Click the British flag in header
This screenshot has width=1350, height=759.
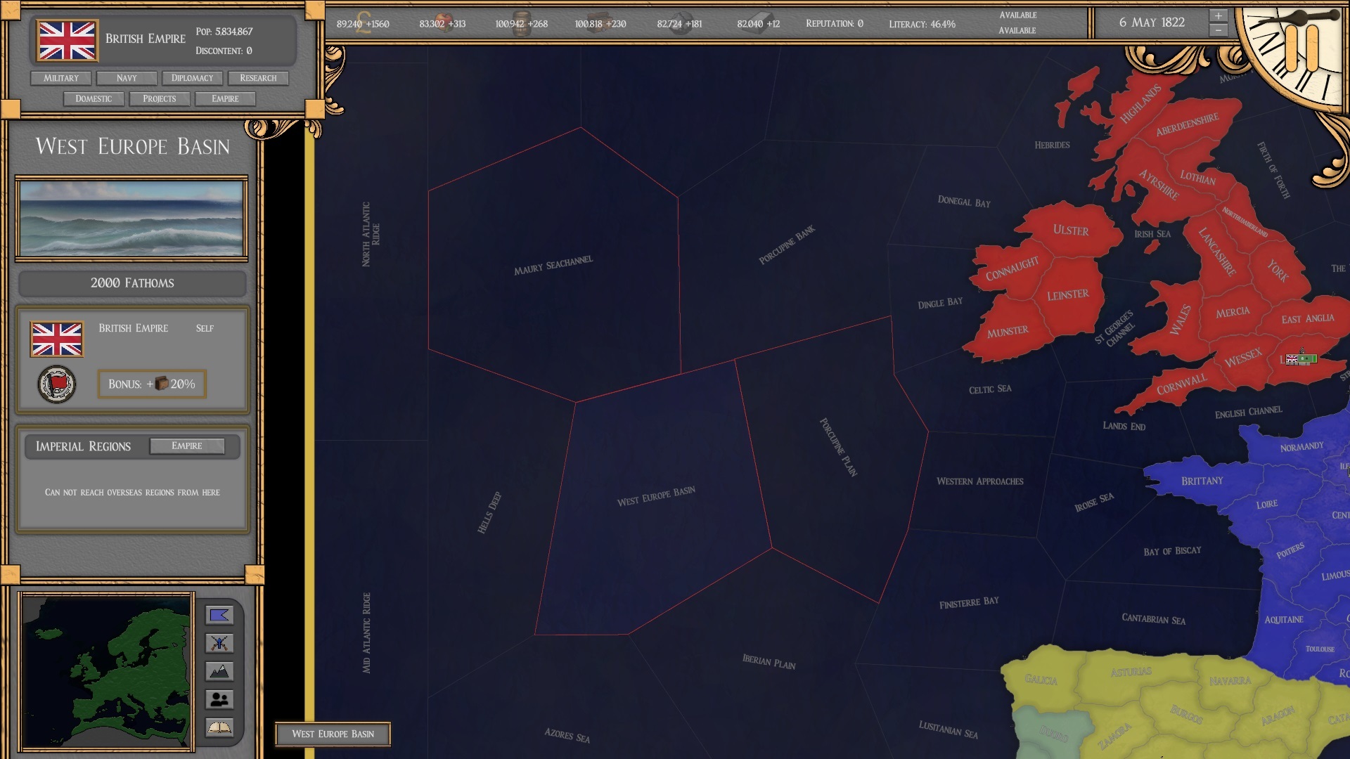point(67,41)
